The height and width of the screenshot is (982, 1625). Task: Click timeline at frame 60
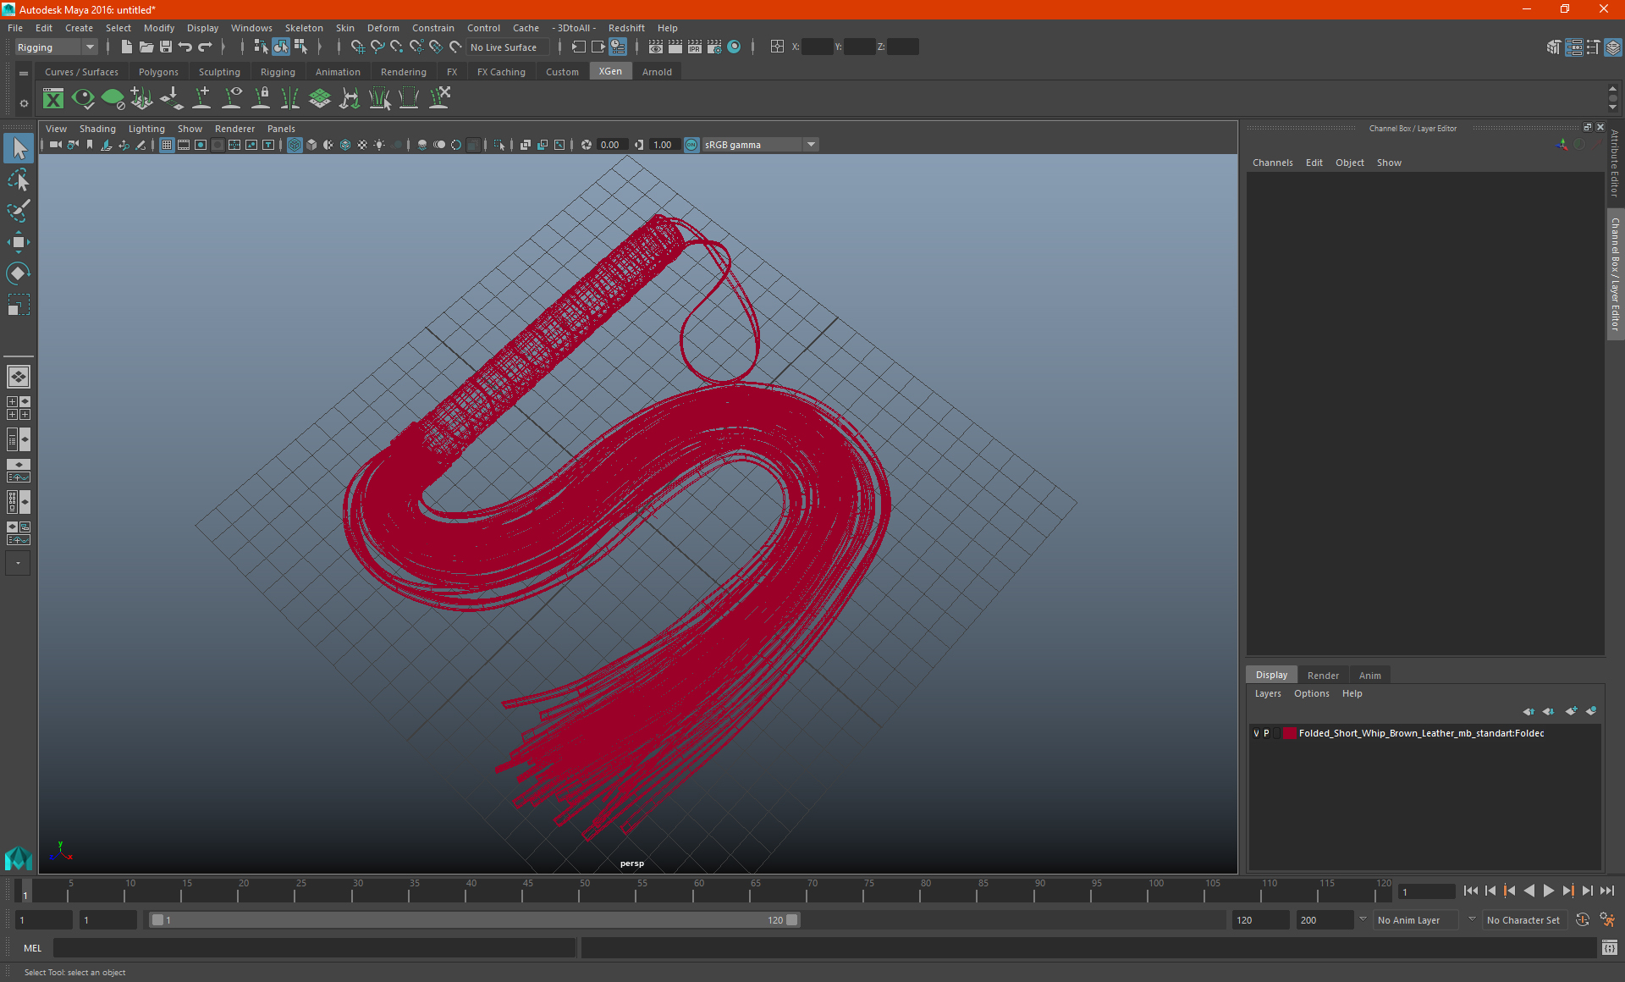coord(699,891)
